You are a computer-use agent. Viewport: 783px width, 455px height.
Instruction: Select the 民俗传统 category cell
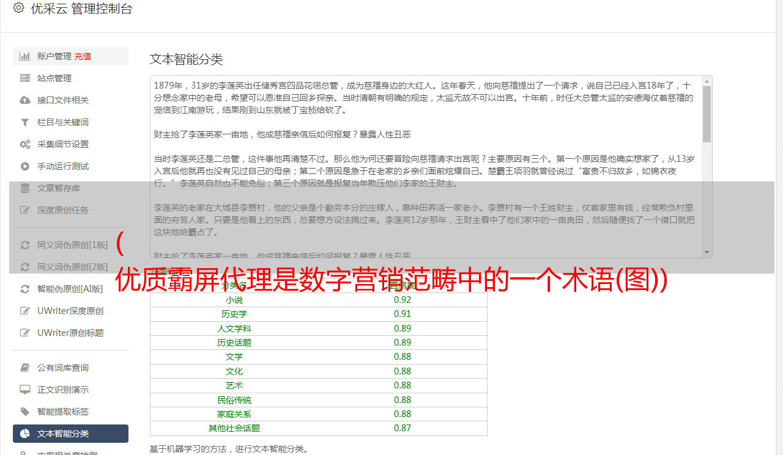coord(234,400)
